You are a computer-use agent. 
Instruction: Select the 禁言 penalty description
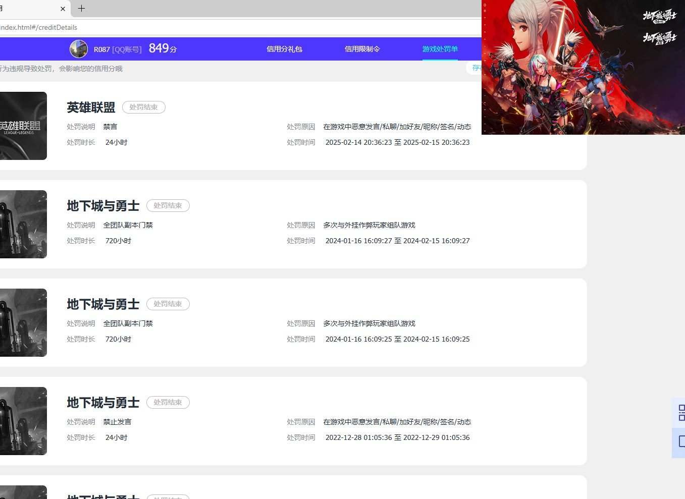point(110,127)
